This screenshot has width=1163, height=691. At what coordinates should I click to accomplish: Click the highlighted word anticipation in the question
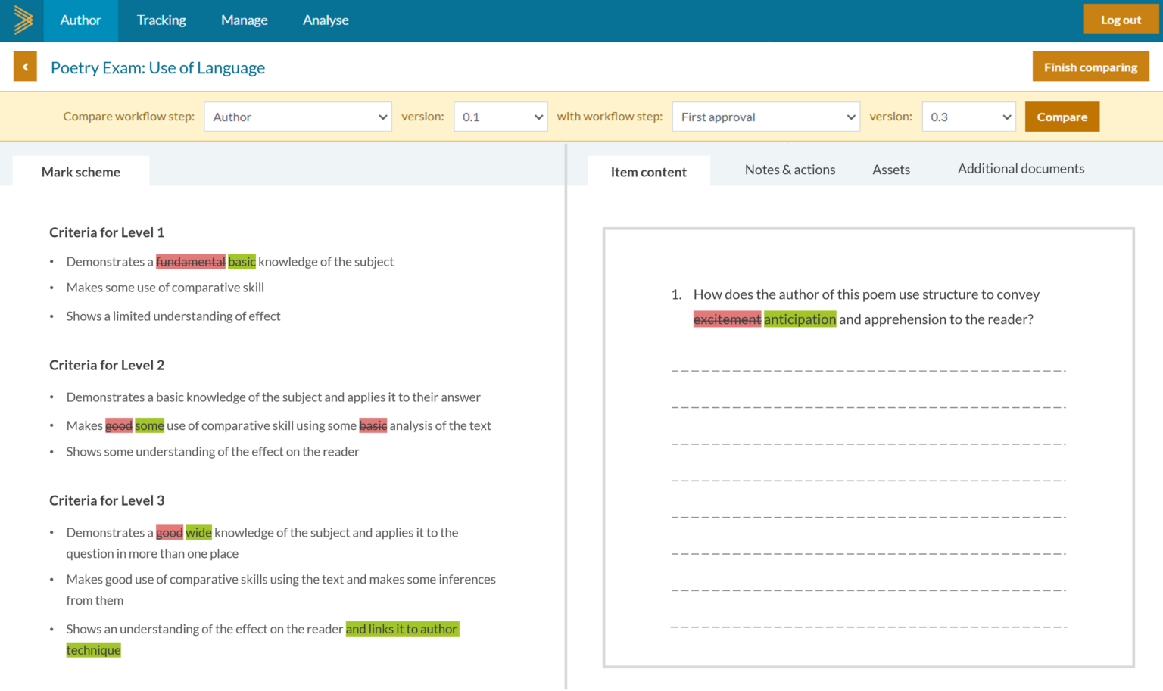(800, 319)
